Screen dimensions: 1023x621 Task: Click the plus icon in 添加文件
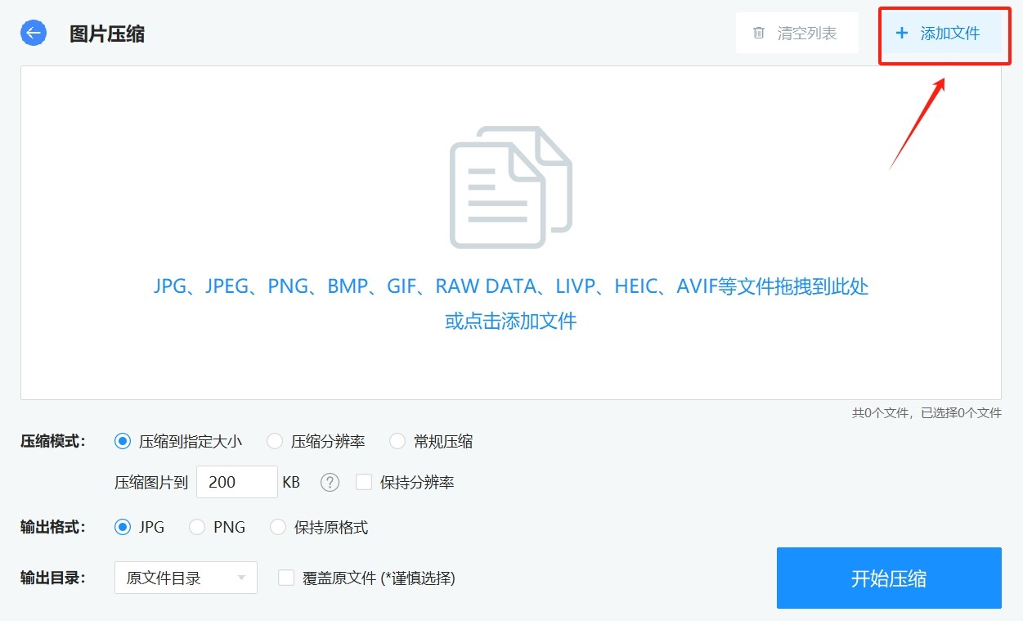click(x=902, y=34)
